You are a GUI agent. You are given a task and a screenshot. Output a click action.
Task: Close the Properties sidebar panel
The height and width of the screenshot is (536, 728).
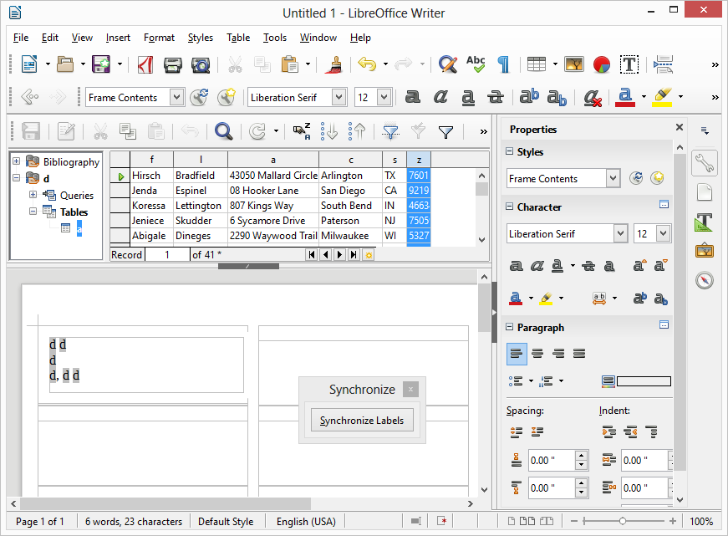click(x=680, y=127)
